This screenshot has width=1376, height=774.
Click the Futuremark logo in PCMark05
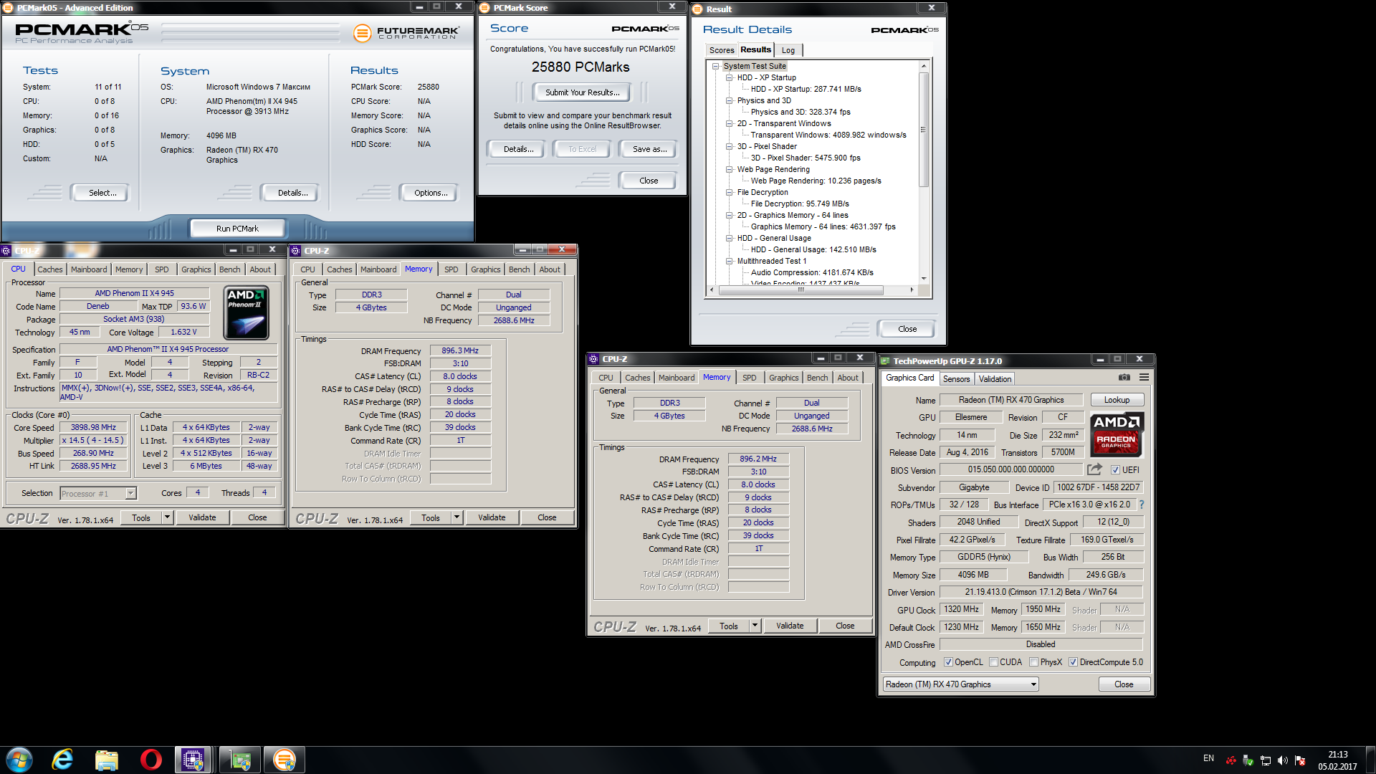[x=406, y=33]
